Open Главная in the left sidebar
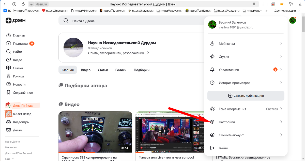This screenshot has height=161, width=305. tap(16, 35)
